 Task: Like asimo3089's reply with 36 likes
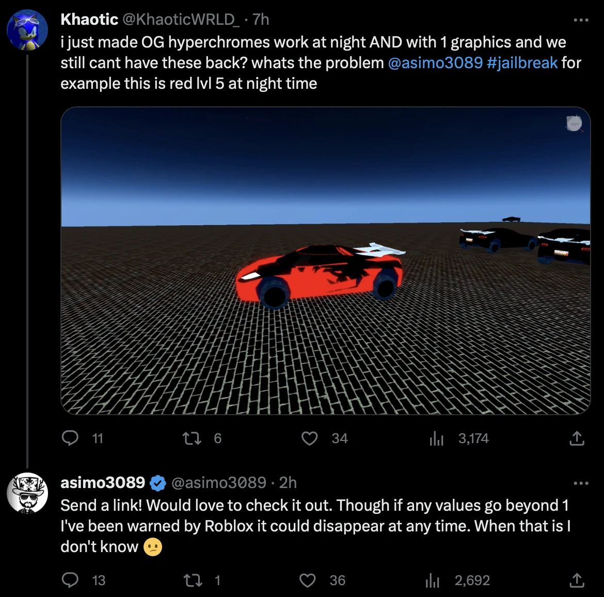pyautogui.click(x=307, y=580)
